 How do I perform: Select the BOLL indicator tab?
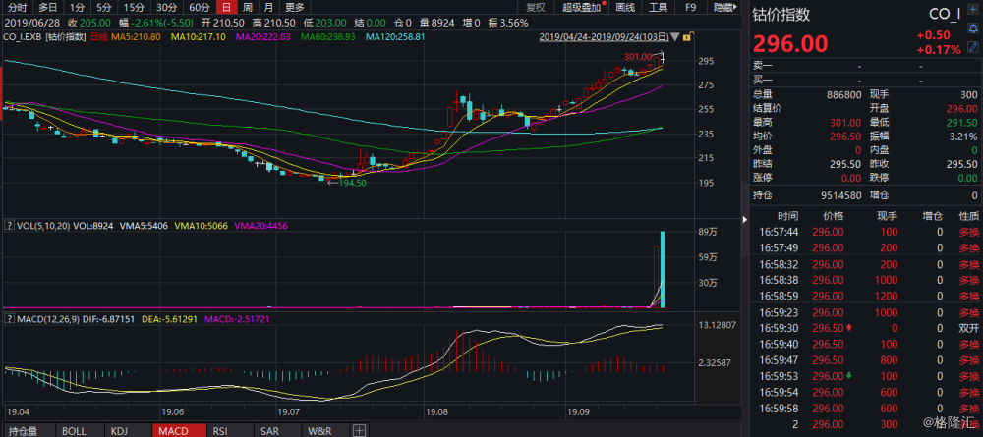coord(74,430)
